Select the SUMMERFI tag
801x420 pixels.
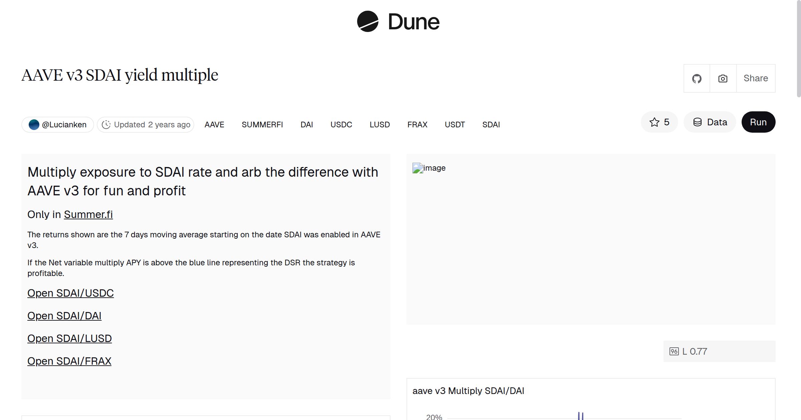click(262, 125)
